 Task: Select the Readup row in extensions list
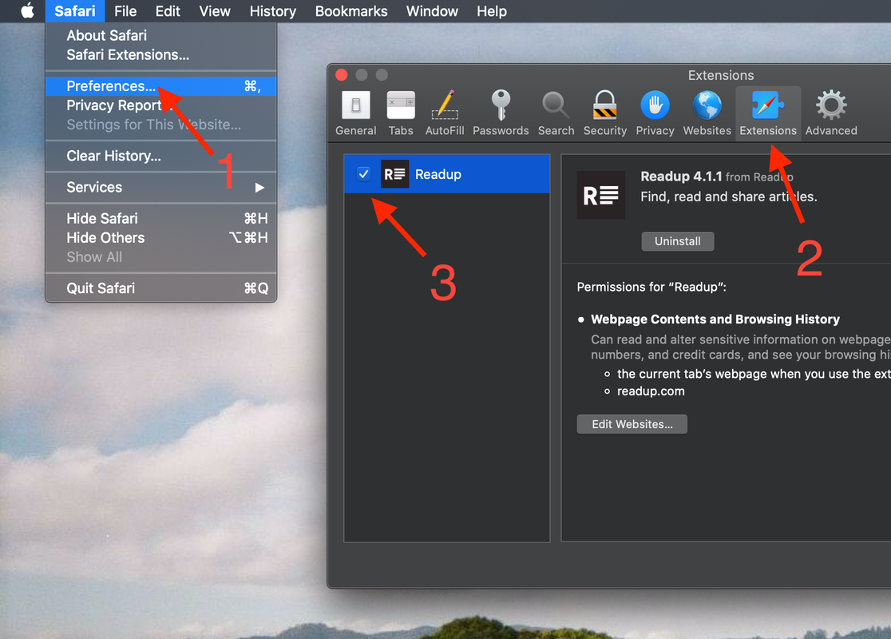(446, 174)
